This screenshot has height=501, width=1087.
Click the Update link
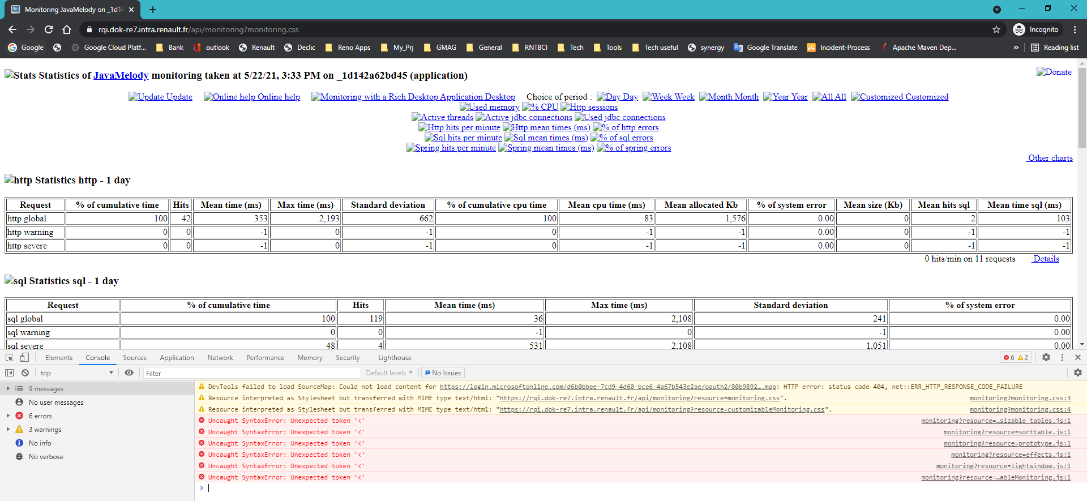(x=161, y=97)
